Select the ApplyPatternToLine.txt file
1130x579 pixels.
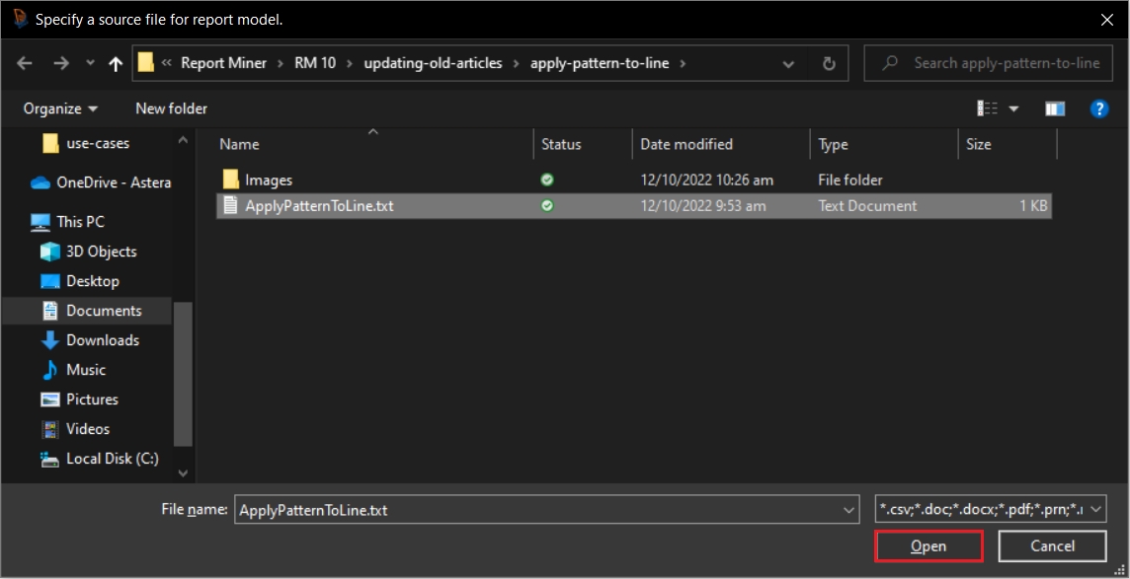point(320,206)
